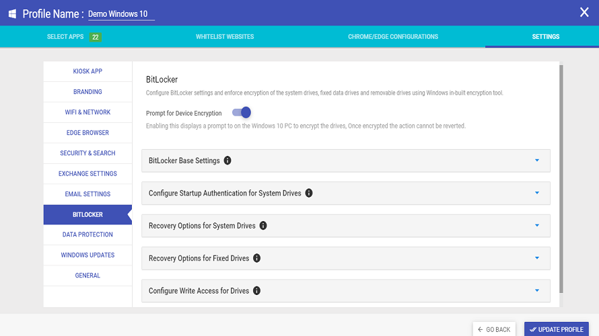Click info icon for Configure Write Access
Viewport: 599px width, 336px height.
tap(256, 291)
